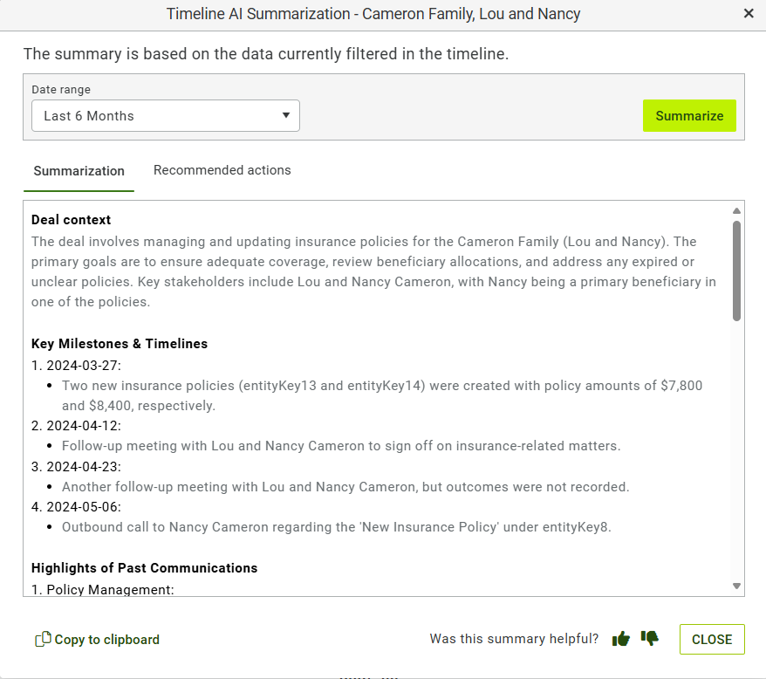Click the 2024-03-27 milestone entry
The height and width of the screenshot is (679, 766).
point(76,365)
